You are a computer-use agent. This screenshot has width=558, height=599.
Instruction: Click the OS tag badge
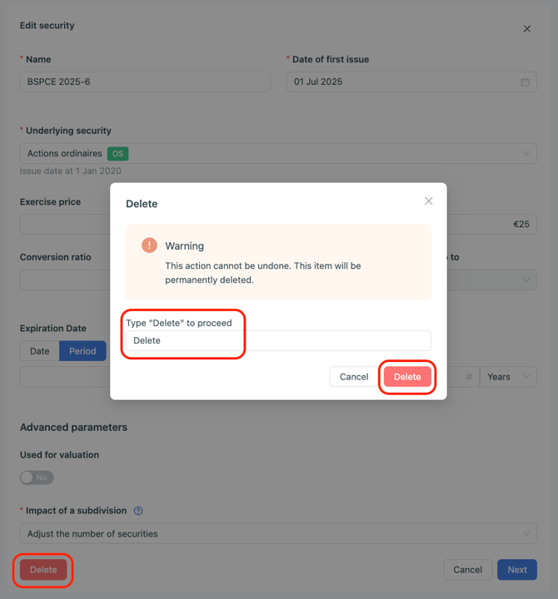[117, 154]
